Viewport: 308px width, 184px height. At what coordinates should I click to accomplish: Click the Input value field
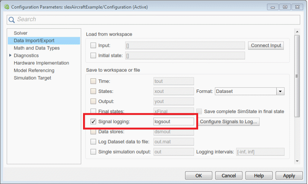[185, 45]
